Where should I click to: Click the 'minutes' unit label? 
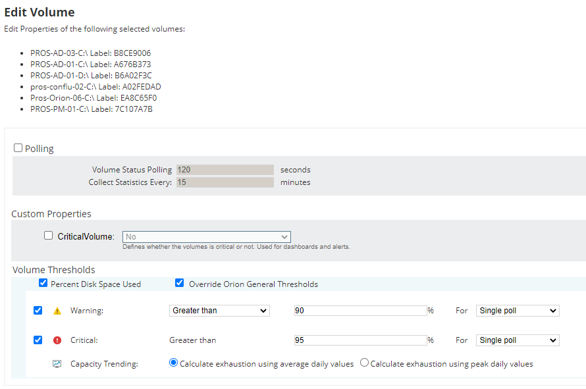(295, 182)
